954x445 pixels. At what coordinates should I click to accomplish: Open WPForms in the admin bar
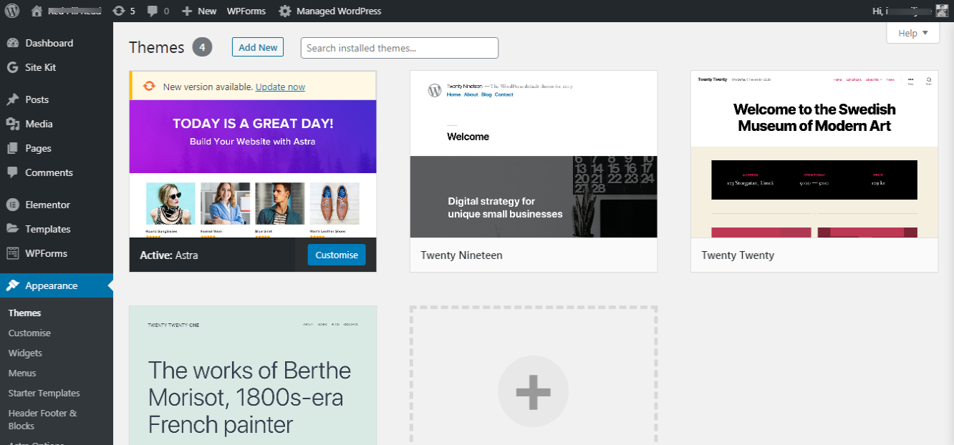246,11
